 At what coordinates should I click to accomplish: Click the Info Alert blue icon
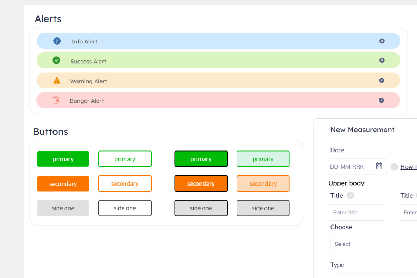[57, 41]
